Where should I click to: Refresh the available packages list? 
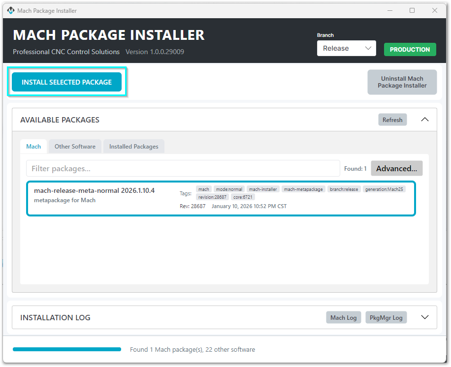click(392, 120)
